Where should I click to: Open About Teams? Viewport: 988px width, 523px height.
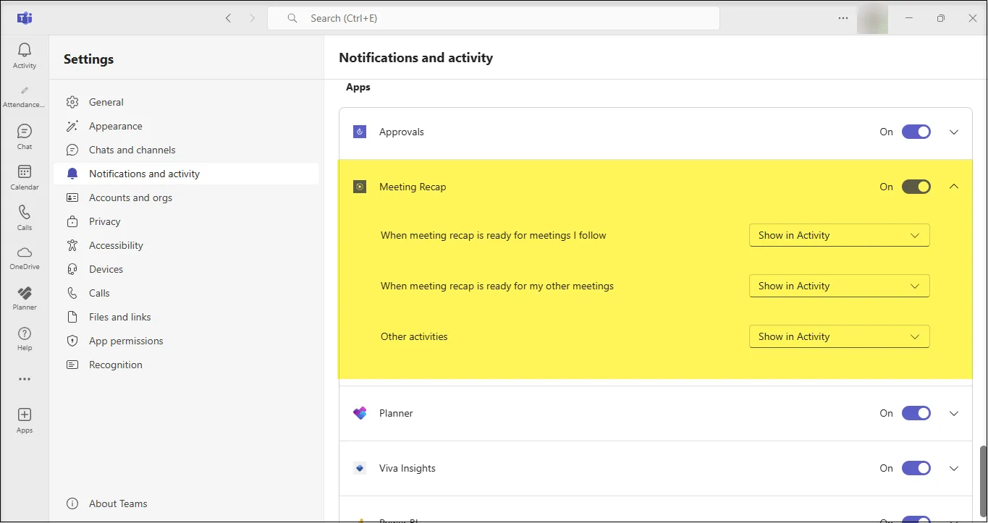[x=186, y=503]
